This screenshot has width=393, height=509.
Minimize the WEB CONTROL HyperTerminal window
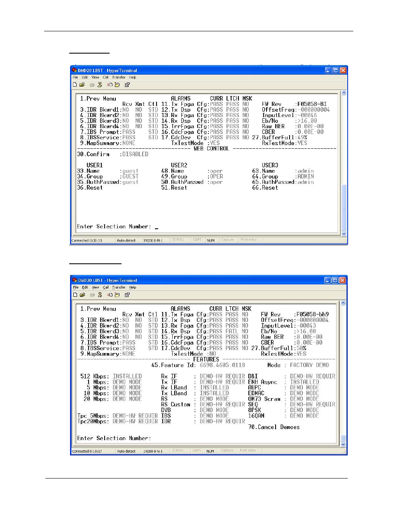click(328, 70)
